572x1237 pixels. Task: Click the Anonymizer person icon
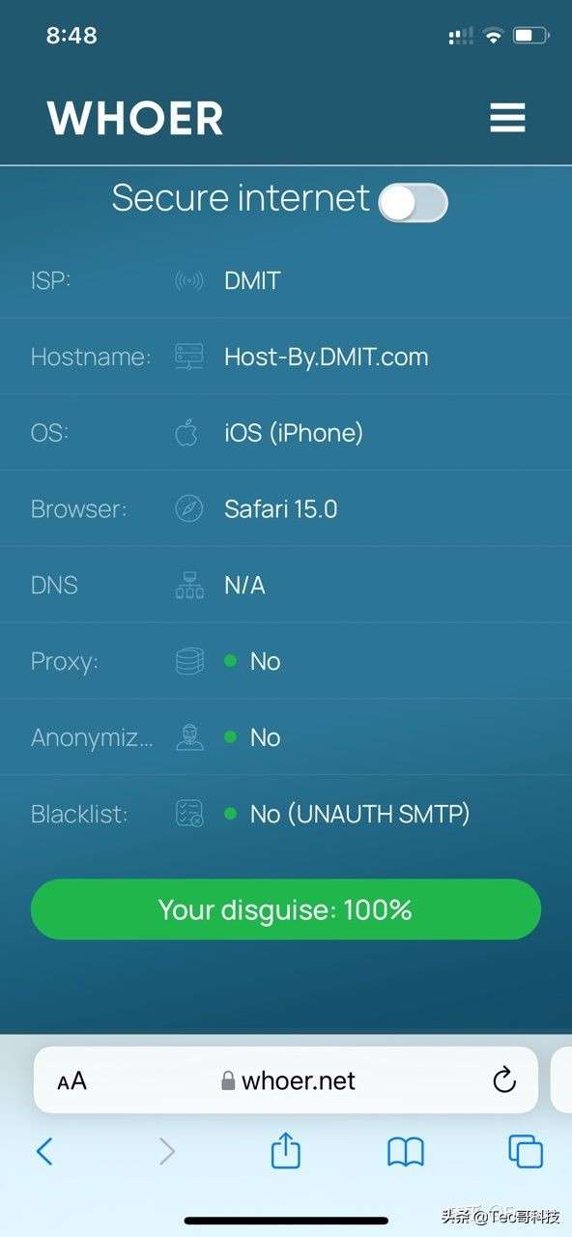coord(189,737)
